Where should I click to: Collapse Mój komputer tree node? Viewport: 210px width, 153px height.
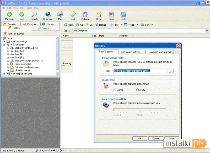(4, 45)
